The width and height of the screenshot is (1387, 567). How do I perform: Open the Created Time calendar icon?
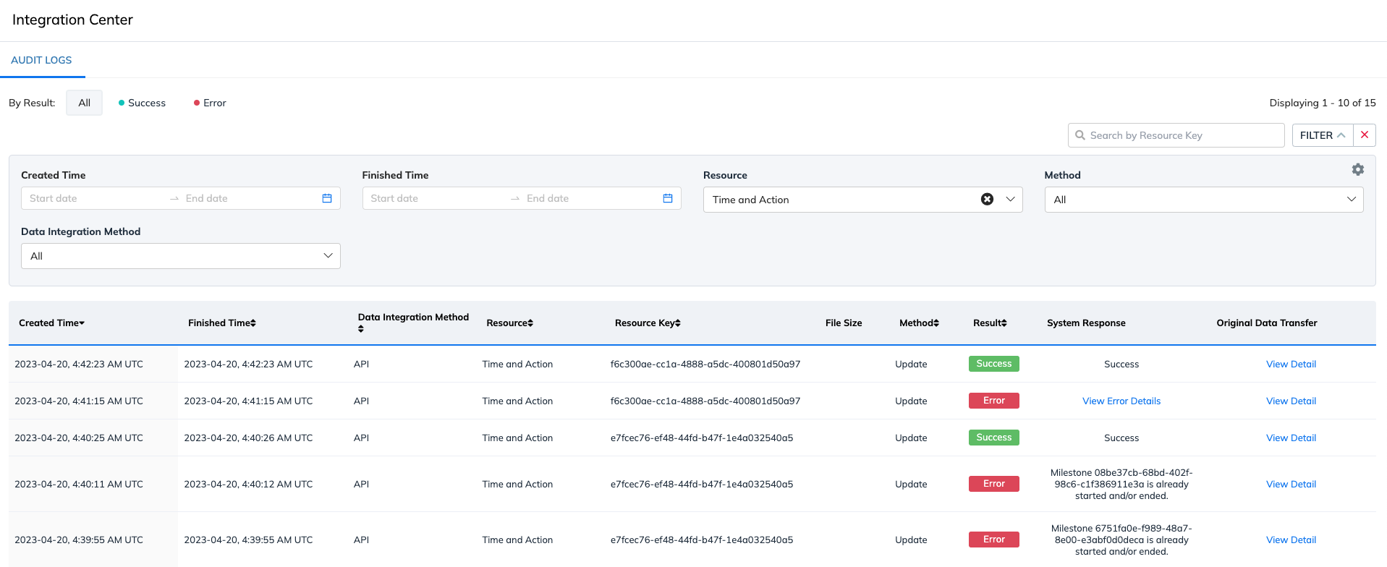click(327, 198)
